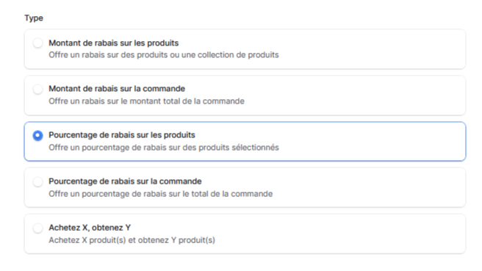Click empty area of the product amount discount card
Viewport: 482px width, 271px height.
click(369, 49)
